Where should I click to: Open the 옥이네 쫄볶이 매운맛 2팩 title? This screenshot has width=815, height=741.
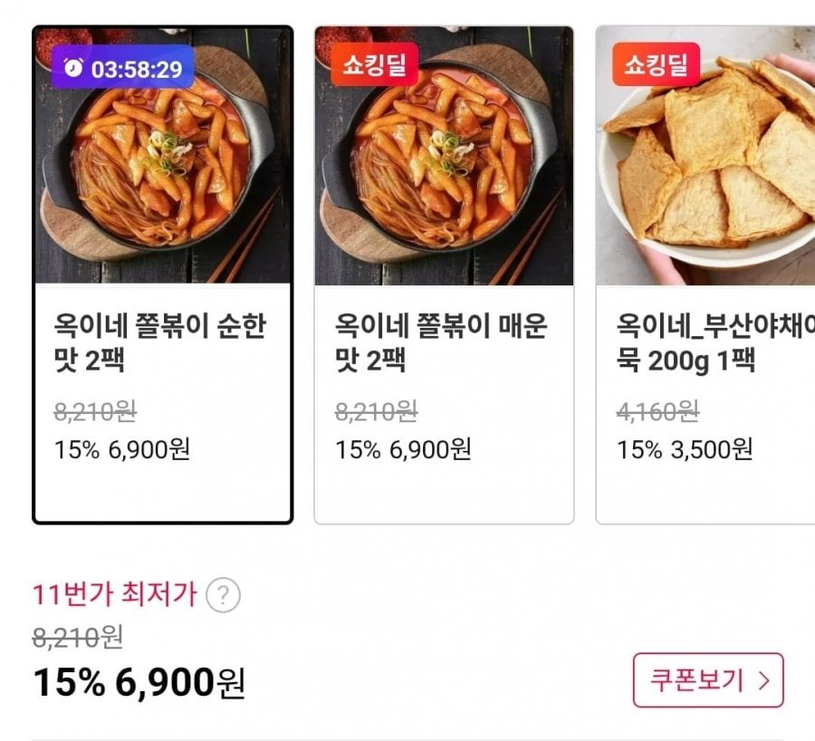tap(441, 343)
